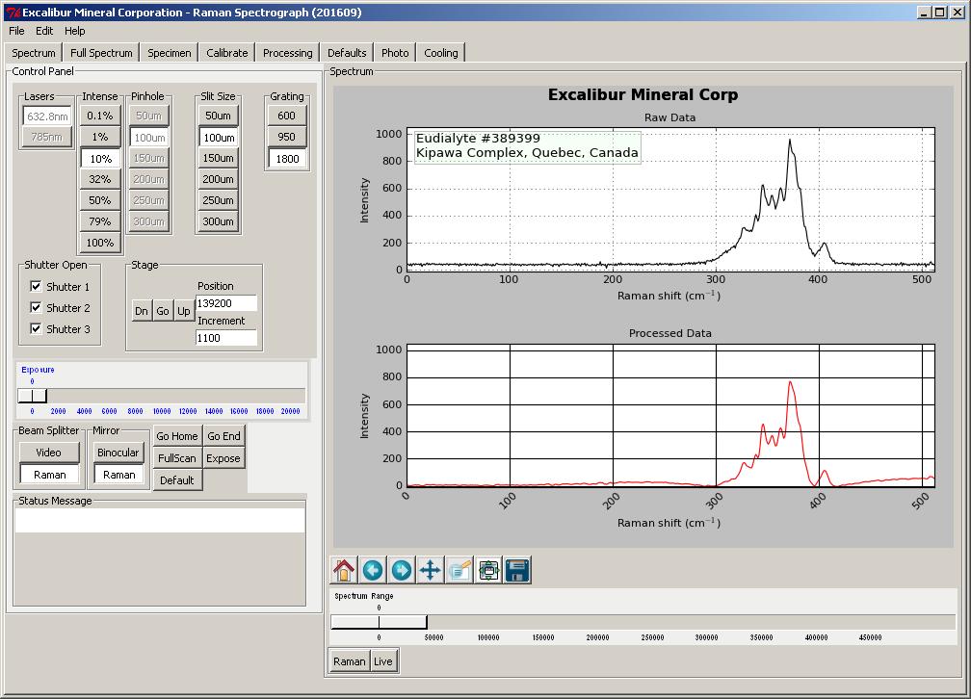971x699 pixels.
Task: Choose the 150um slit size
Action: tap(219, 159)
